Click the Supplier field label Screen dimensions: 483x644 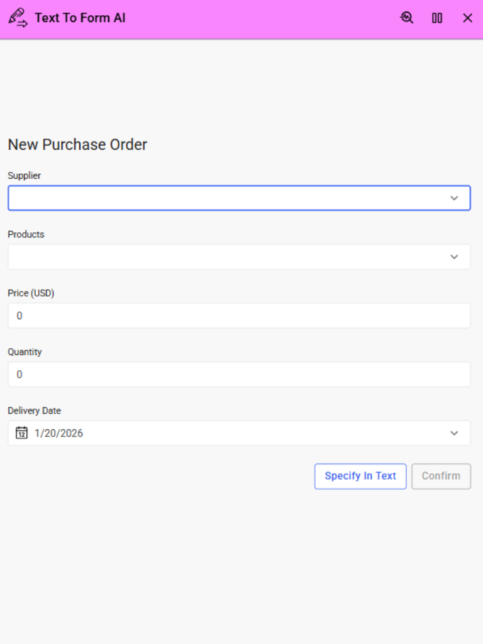(24, 176)
